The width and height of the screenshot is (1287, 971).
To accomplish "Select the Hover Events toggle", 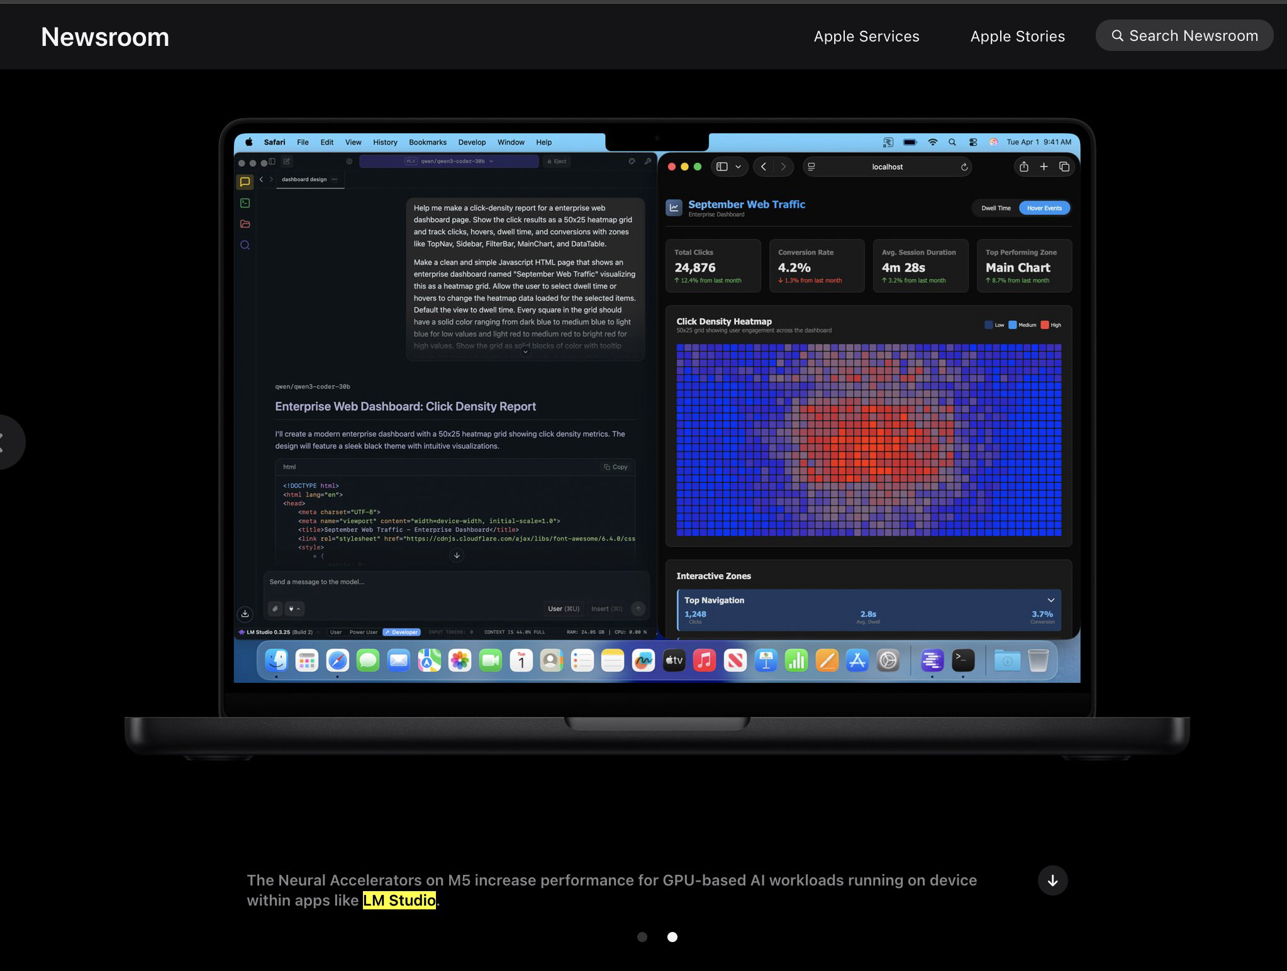I will click(1044, 208).
